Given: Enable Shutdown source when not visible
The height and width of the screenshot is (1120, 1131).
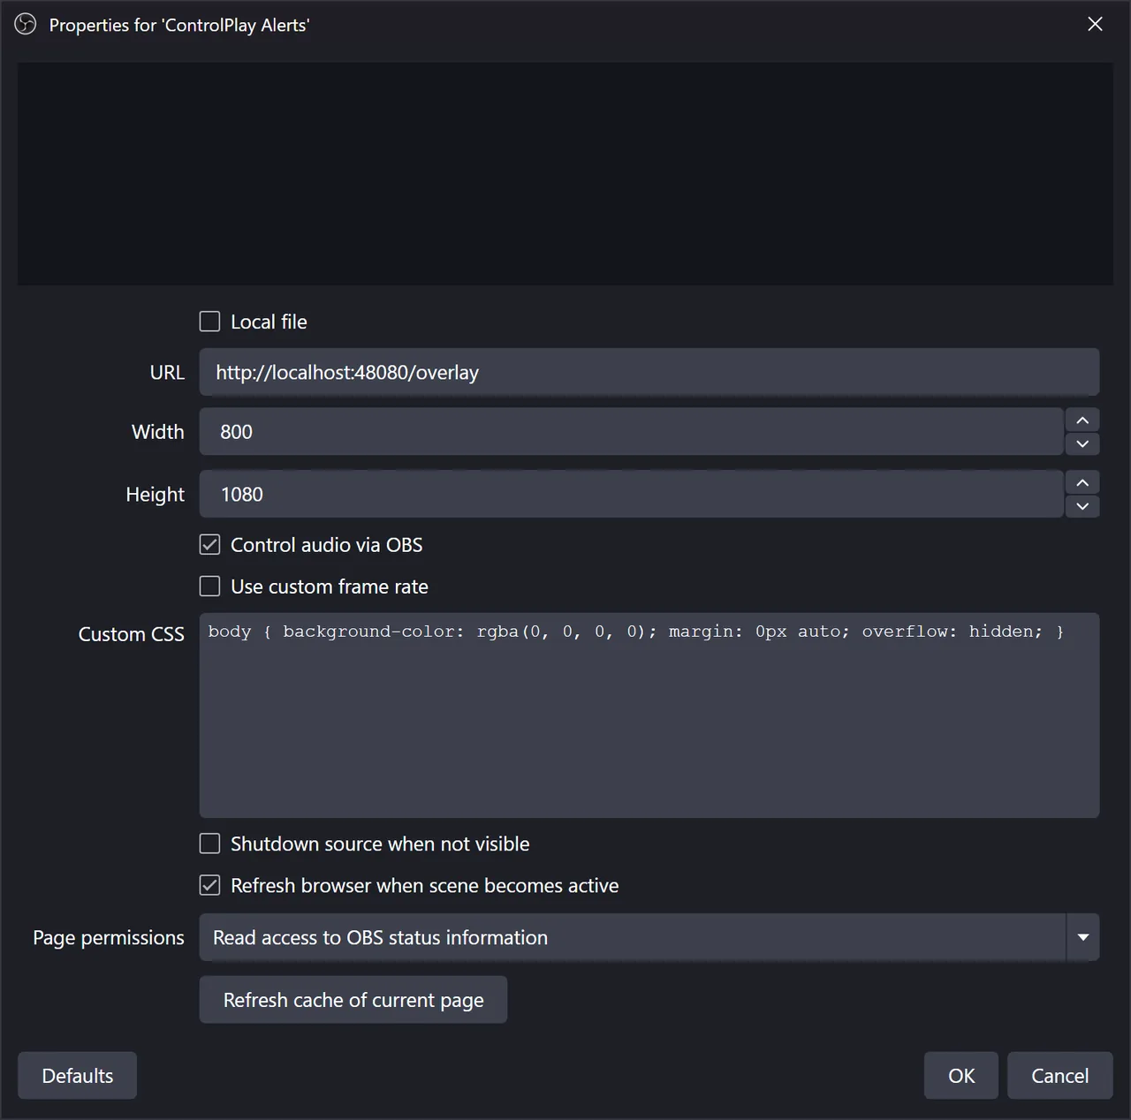Looking at the screenshot, I should (209, 844).
